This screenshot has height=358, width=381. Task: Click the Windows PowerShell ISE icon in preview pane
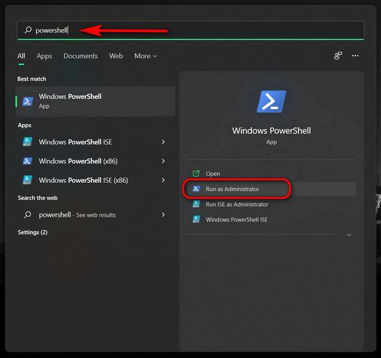tap(196, 219)
